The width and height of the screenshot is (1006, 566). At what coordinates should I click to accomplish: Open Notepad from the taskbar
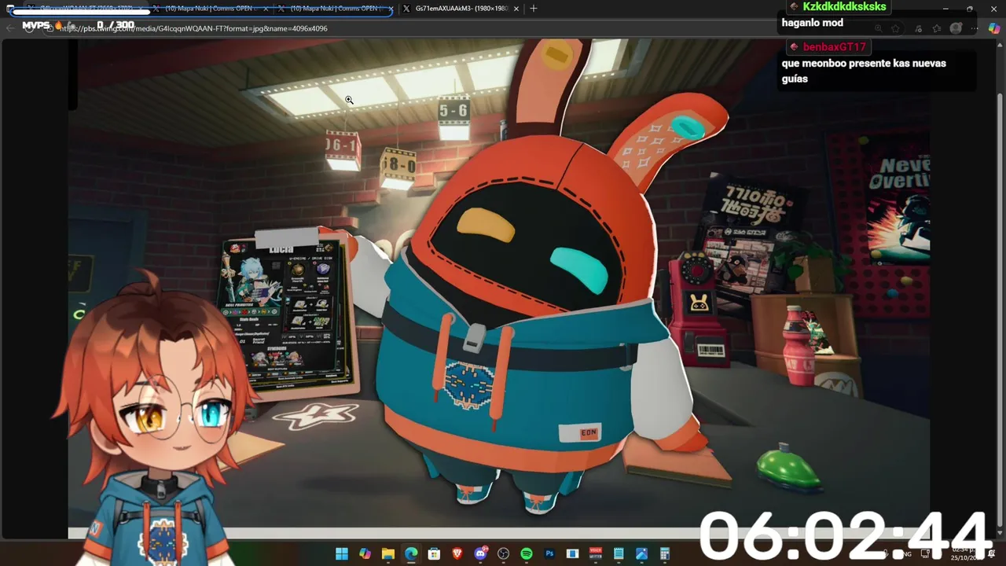619,554
